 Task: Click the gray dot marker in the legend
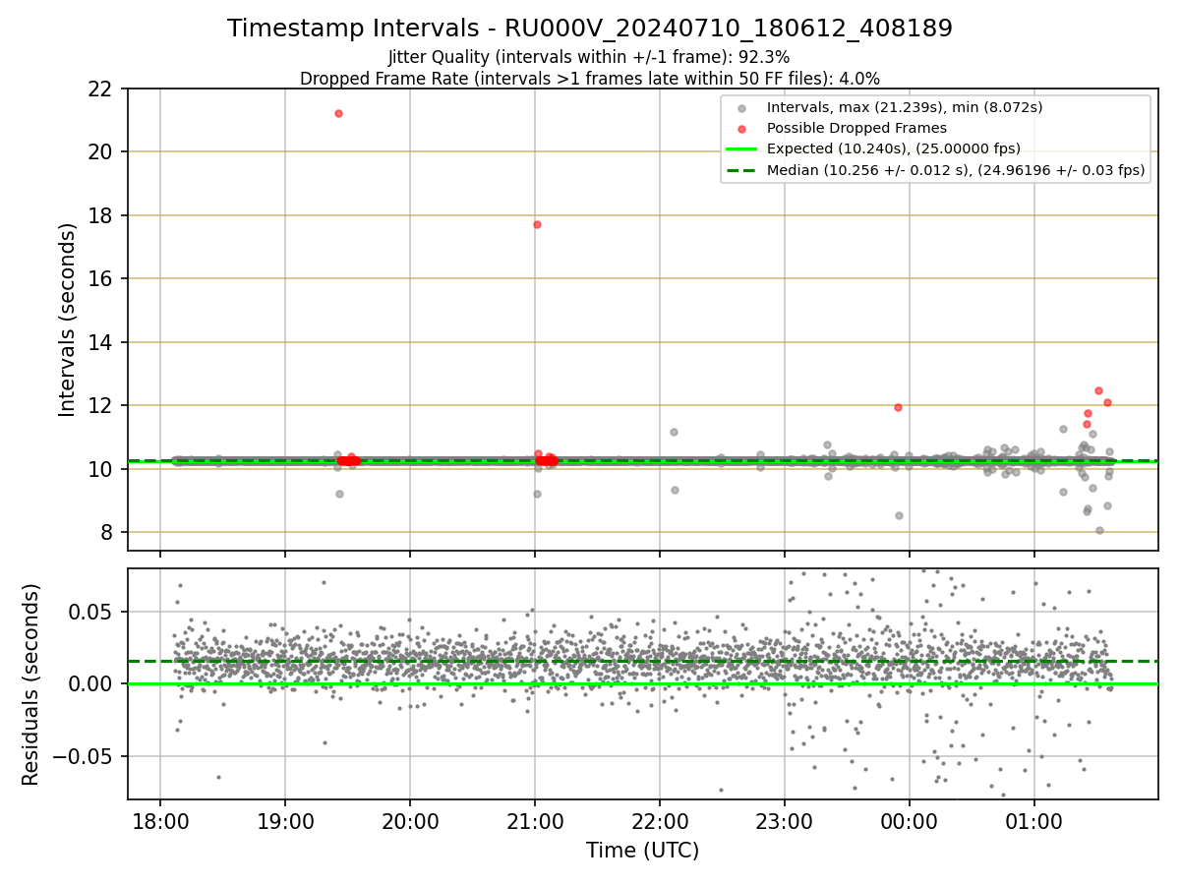pos(742,108)
